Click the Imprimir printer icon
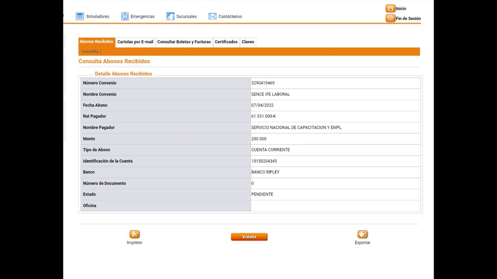Viewport: 497px width, 279px height. tap(135, 234)
